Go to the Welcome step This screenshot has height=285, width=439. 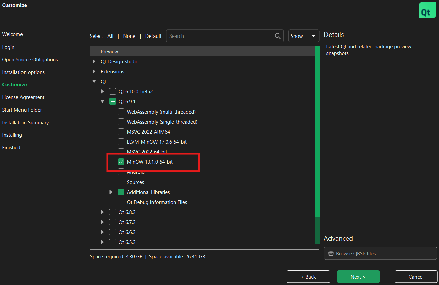point(12,34)
